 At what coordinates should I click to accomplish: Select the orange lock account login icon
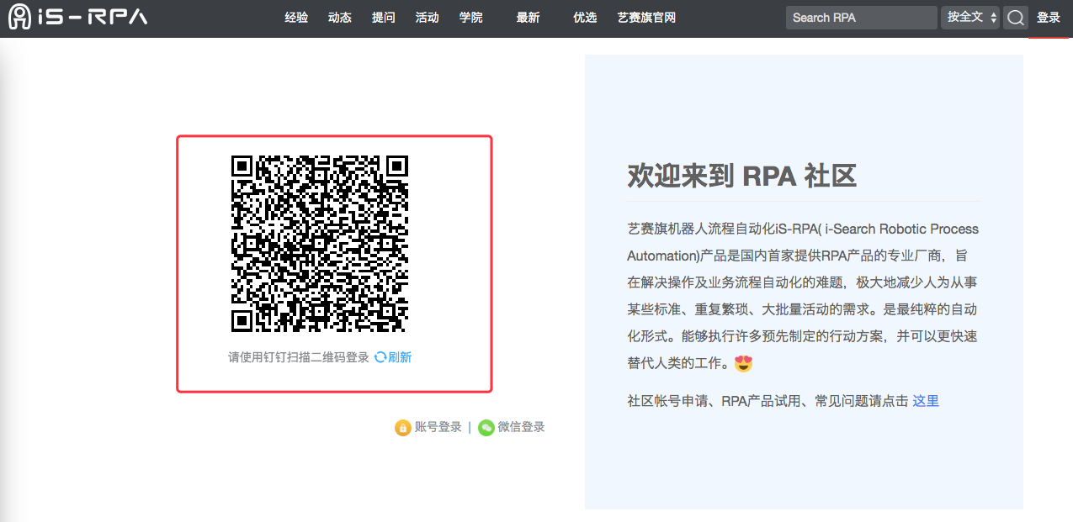coord(403,428)
